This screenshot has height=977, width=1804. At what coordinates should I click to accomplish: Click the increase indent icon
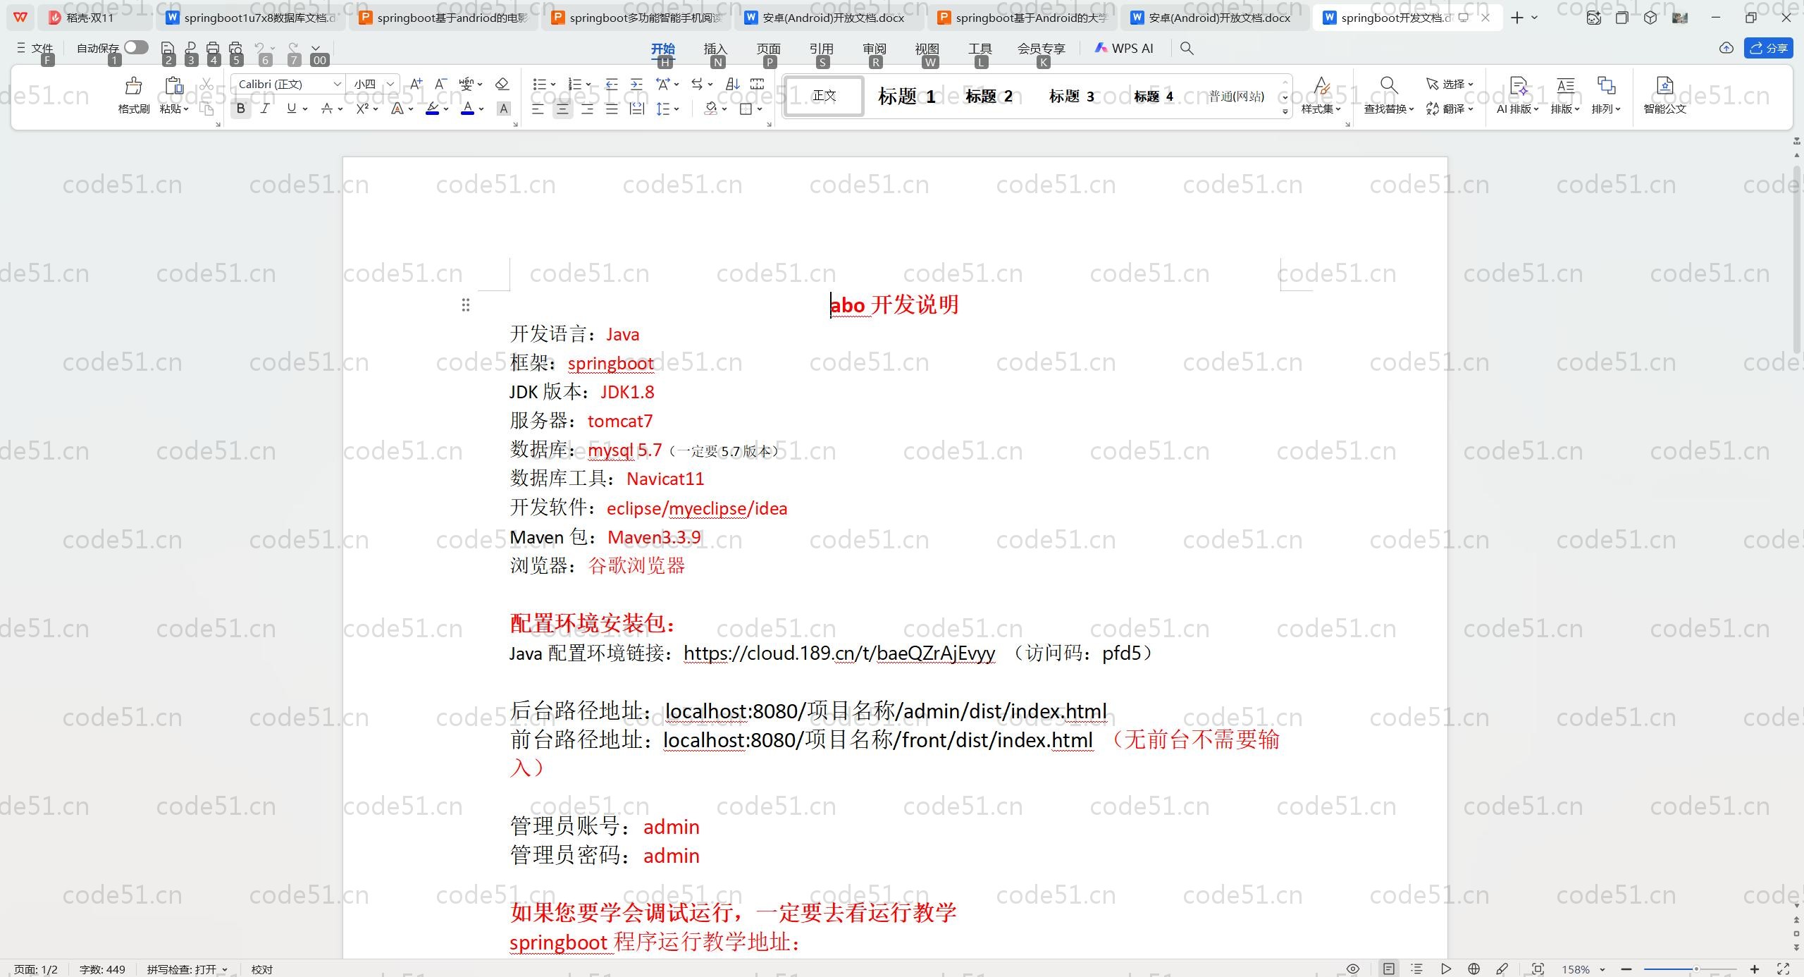(x=636, y=84)
